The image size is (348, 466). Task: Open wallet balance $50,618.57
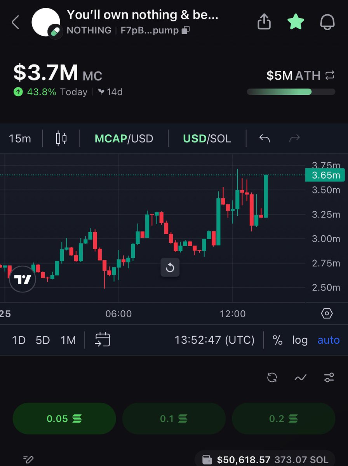coord(264,460)
